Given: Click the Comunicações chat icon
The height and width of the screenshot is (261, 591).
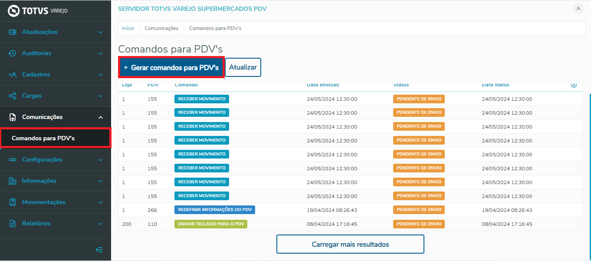Looking at the screenshot, I should (13, 117).
